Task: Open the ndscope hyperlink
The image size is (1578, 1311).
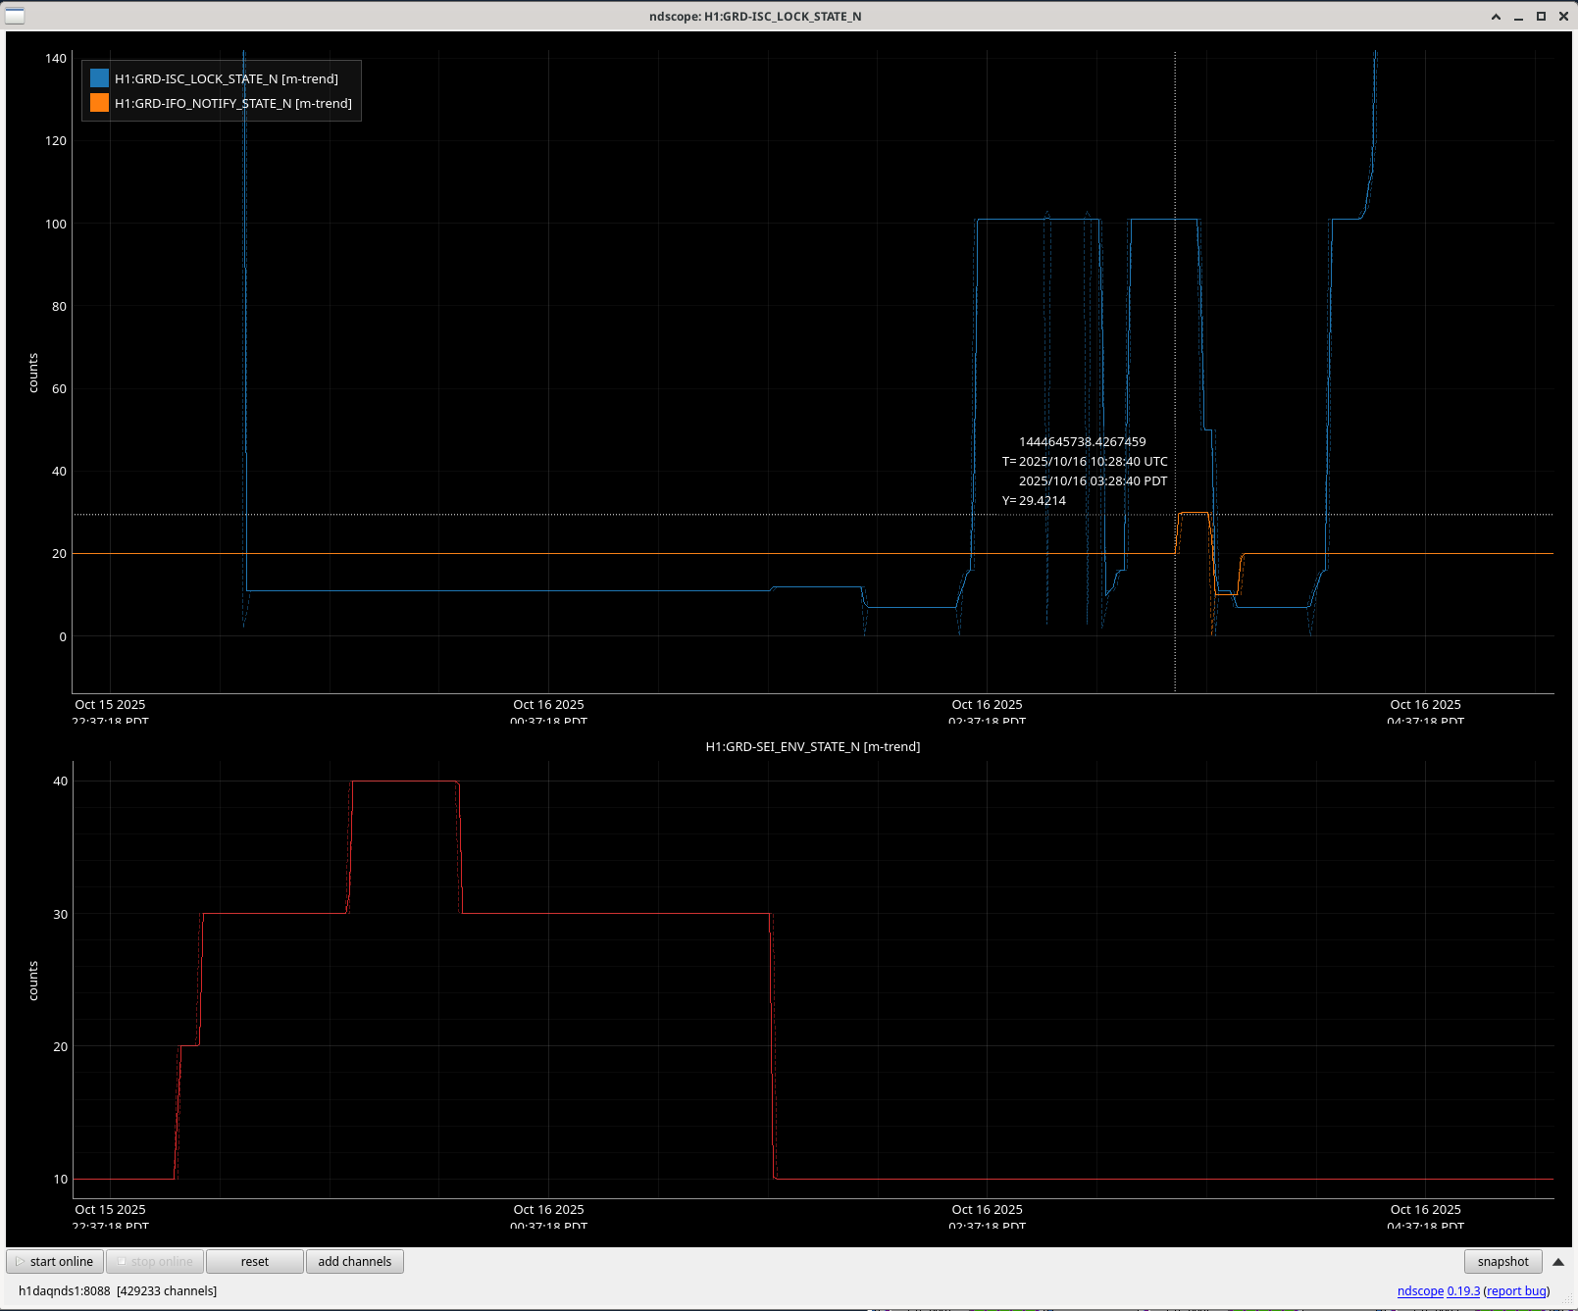Action: (1419, 1290)
